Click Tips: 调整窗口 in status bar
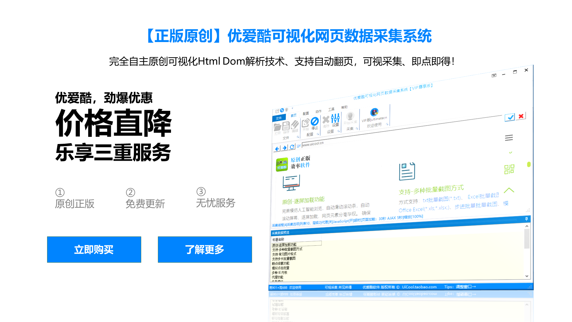The image size is (572, 322). pyautogui.click(x=460, y=287)
